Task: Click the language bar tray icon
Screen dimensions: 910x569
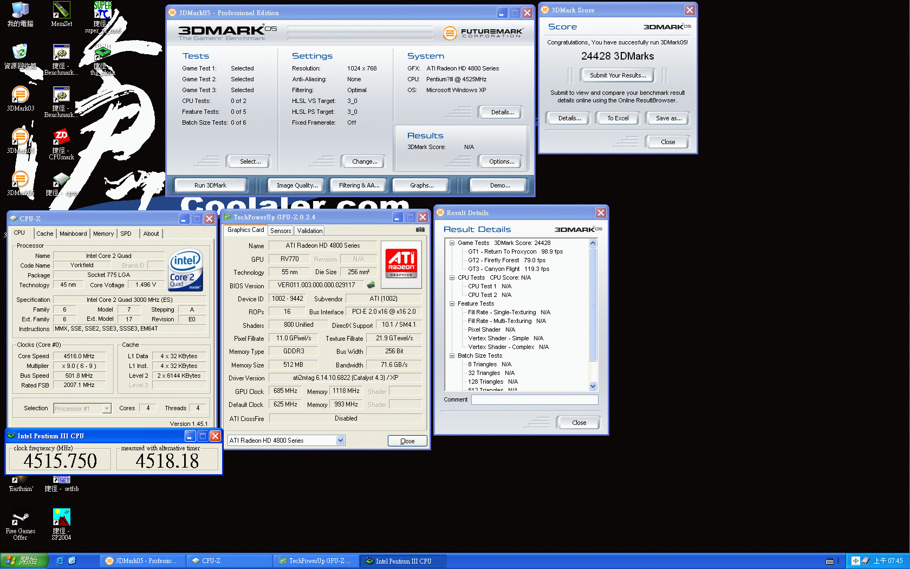Action: 855,561
